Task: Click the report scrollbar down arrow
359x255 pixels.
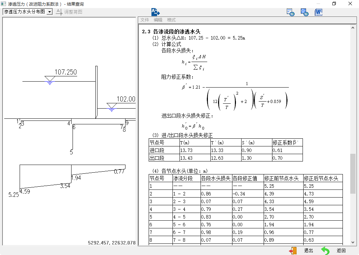Action: 353,242
